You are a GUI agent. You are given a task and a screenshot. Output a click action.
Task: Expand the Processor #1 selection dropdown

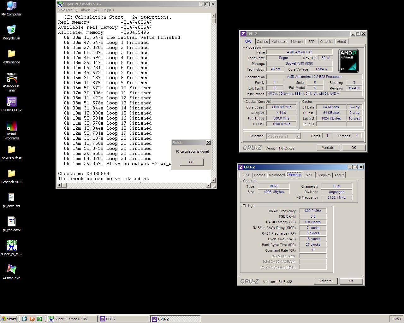coord(297,136)
